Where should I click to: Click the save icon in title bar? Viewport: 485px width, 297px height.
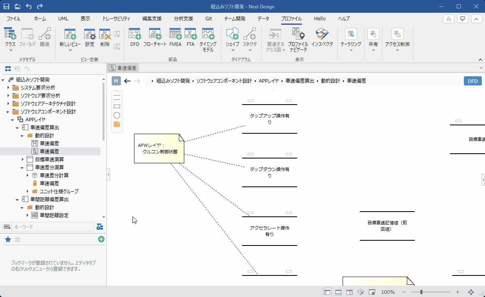[x=6, y=6]
